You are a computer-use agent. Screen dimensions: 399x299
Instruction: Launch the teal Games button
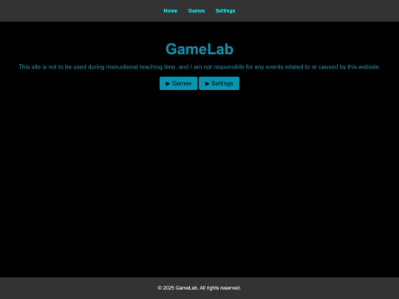[x=179, y=83]
